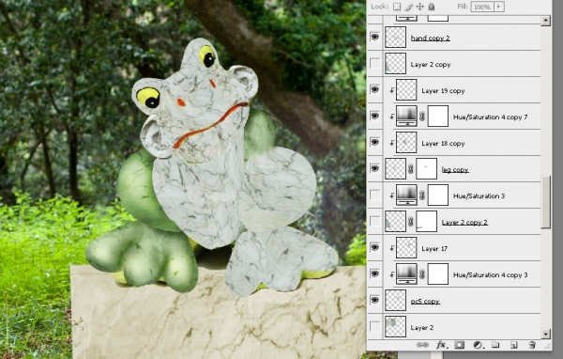Hide the leg copy layer
The height and width of the screenshot is (359, 563).
[374, 168]
